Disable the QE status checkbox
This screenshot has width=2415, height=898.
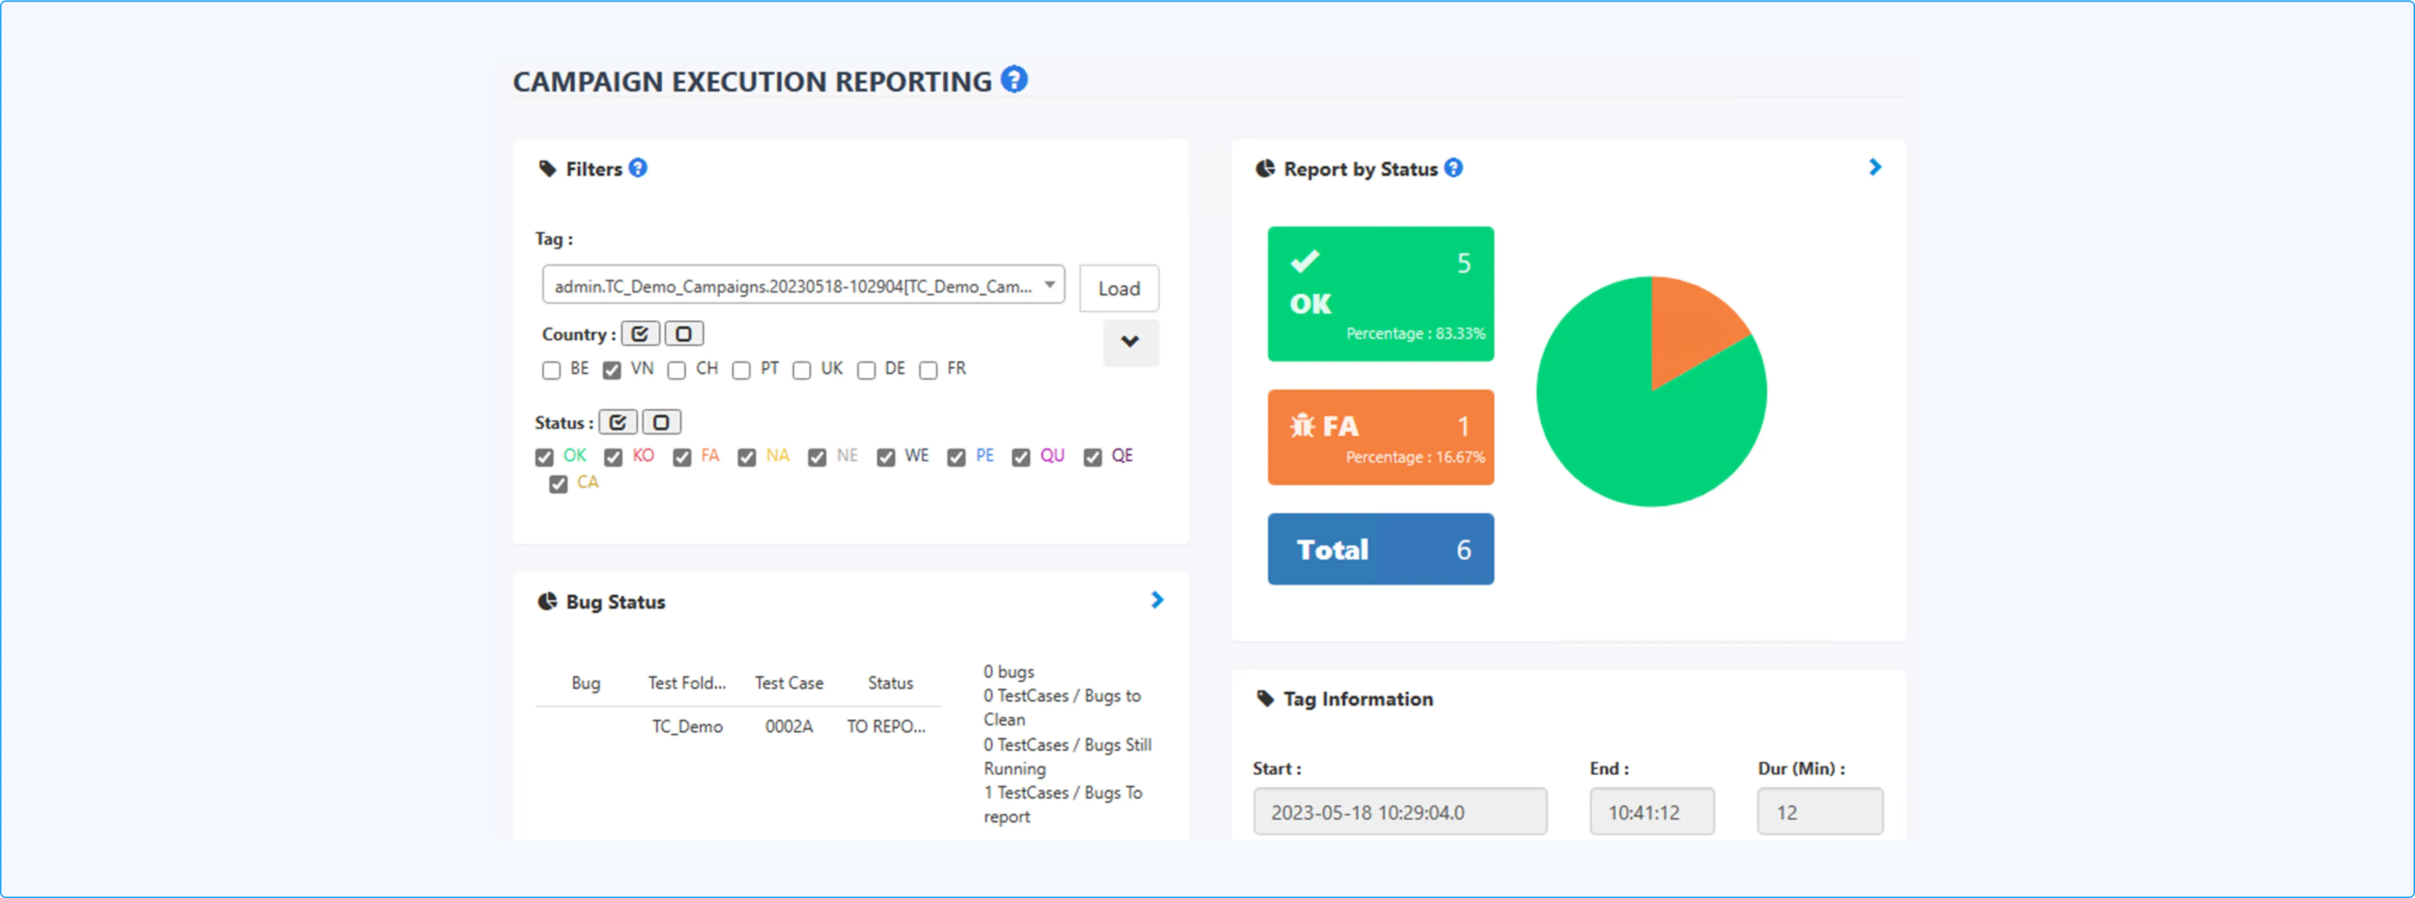click(x=1093, y=458)
